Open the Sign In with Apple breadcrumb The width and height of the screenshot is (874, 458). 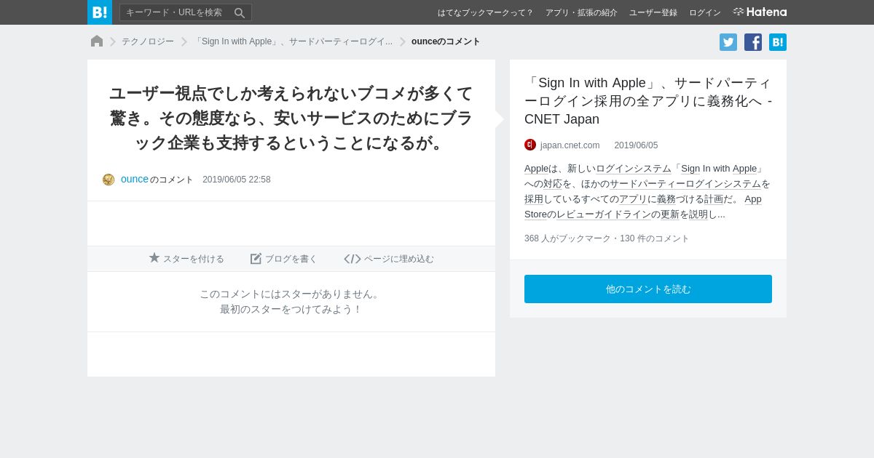(x=293, y=41)
